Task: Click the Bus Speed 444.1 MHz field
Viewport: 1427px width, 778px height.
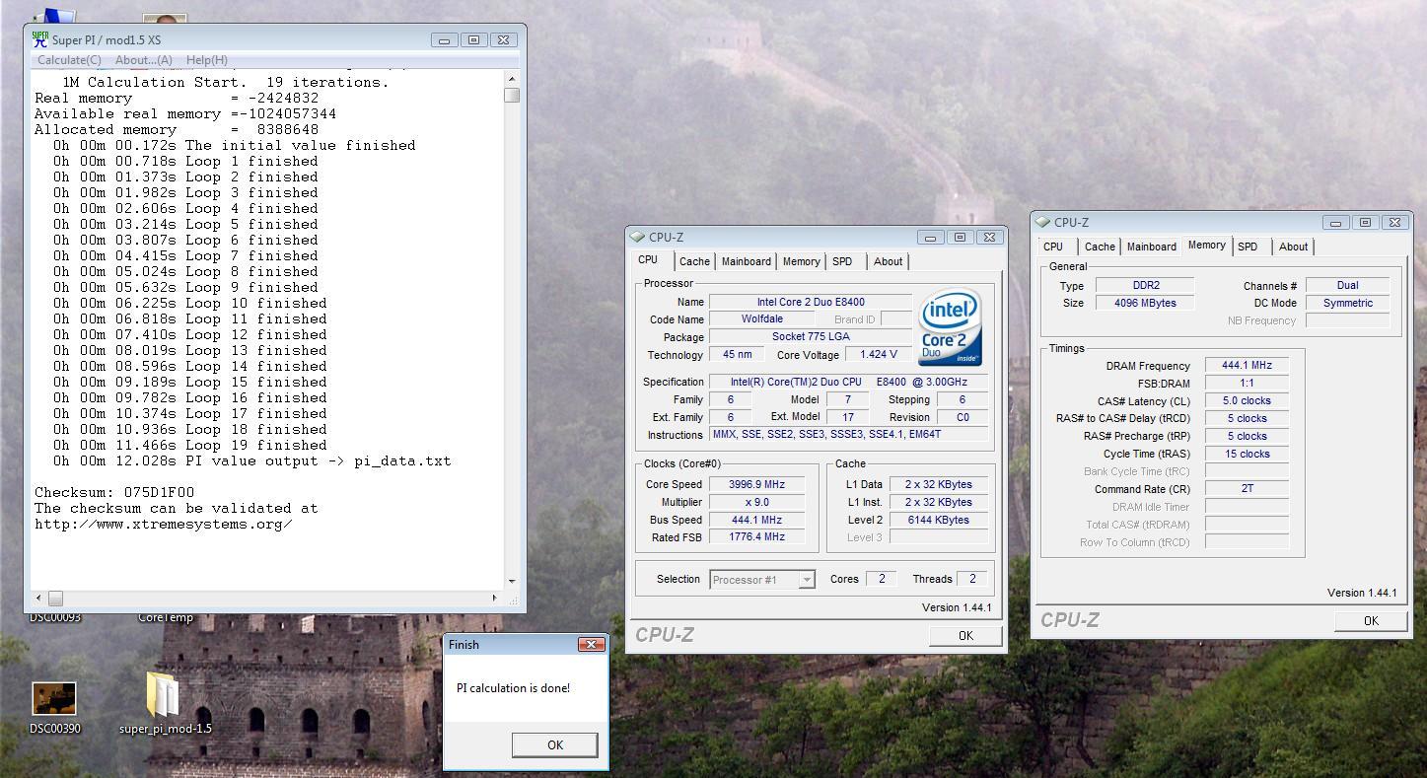Action: tap(757, 520)
